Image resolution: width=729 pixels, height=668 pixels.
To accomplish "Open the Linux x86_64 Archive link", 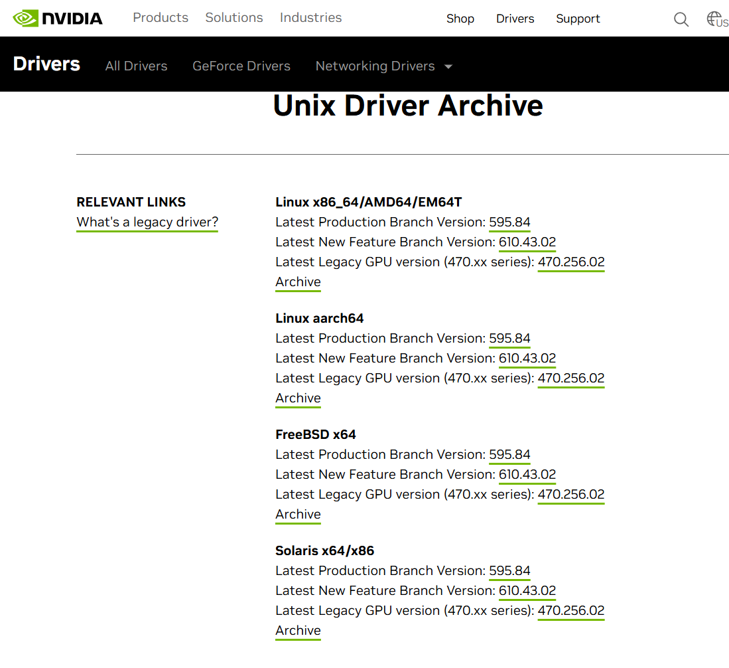I will (x=298, y=282).
